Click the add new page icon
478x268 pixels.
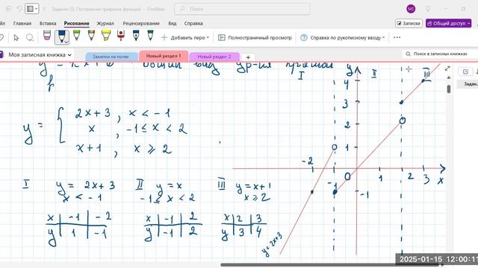(x=465, y=71)
